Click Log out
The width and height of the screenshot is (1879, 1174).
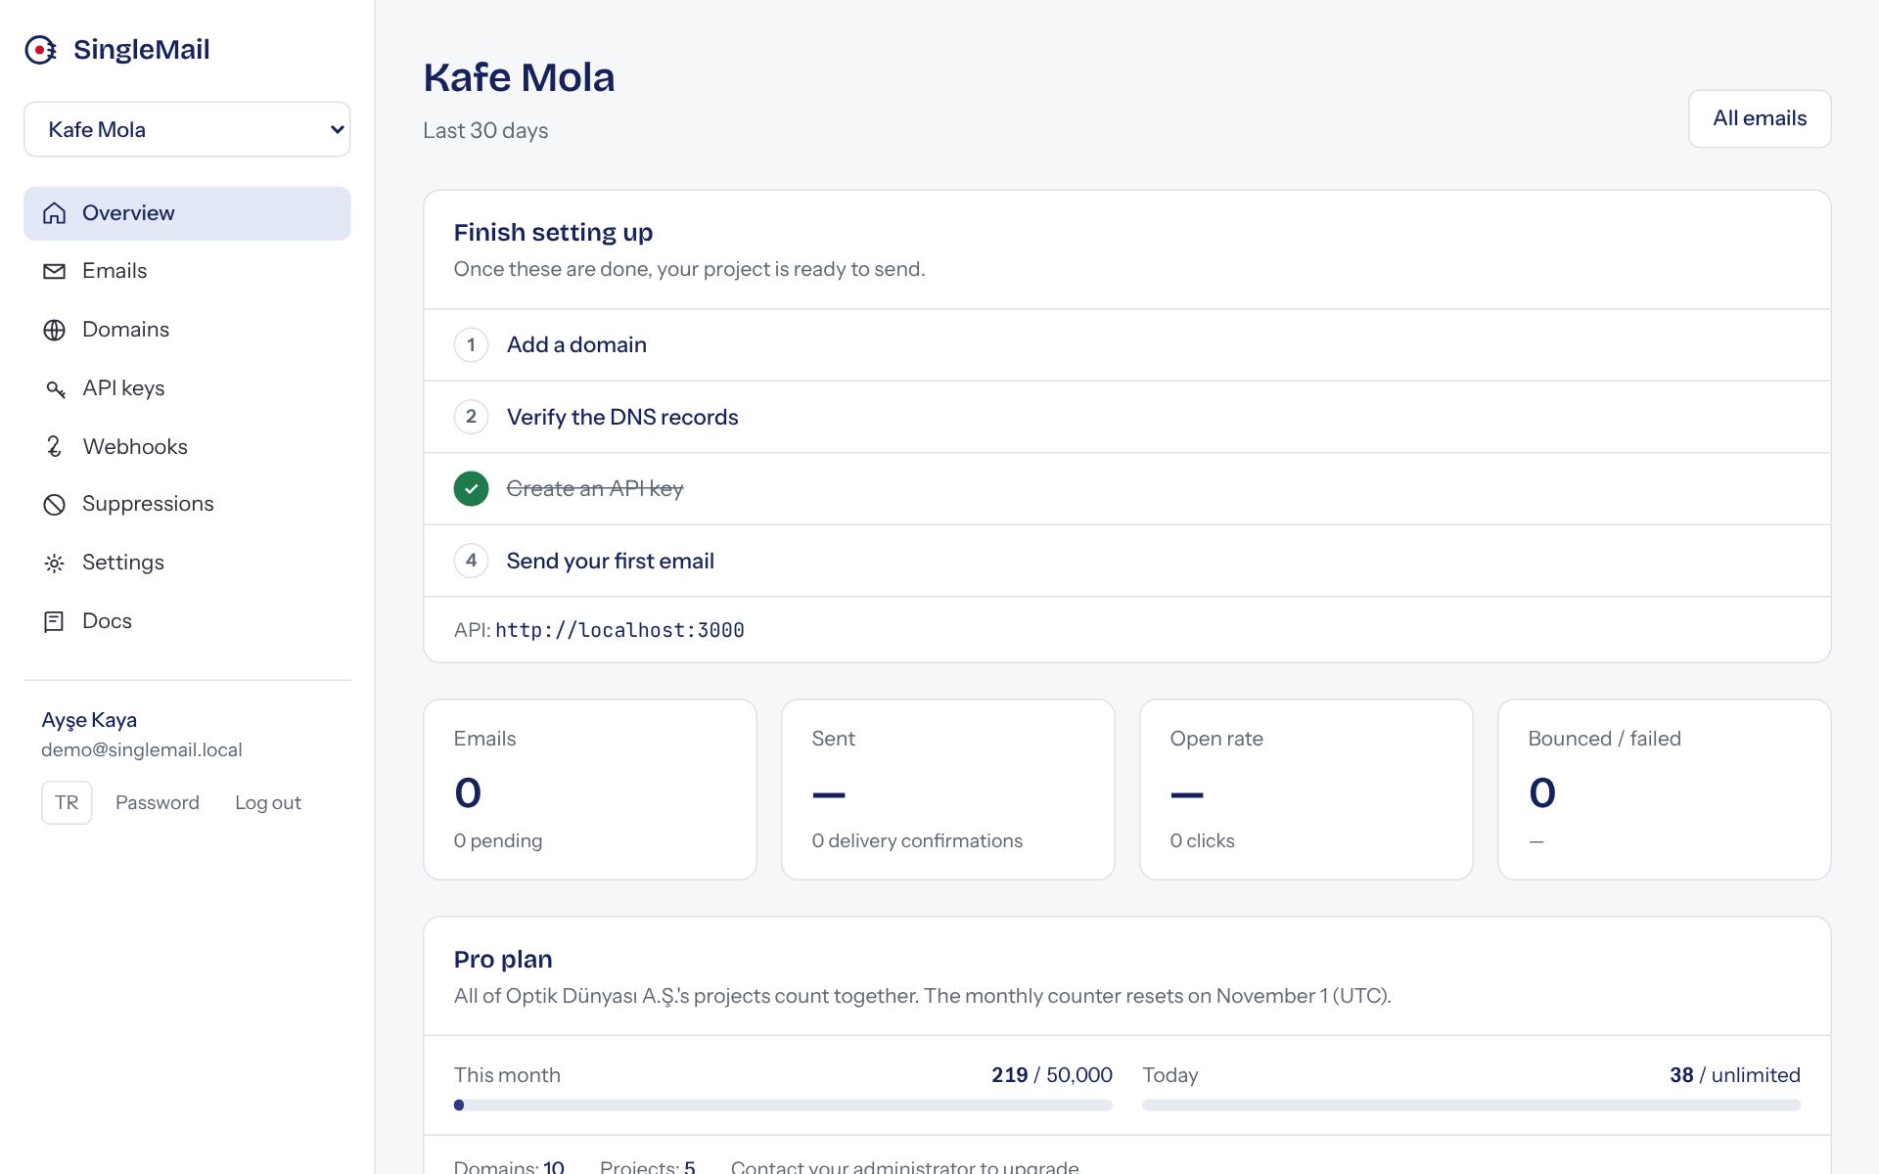pyautogui.click(x=268, y=803)
